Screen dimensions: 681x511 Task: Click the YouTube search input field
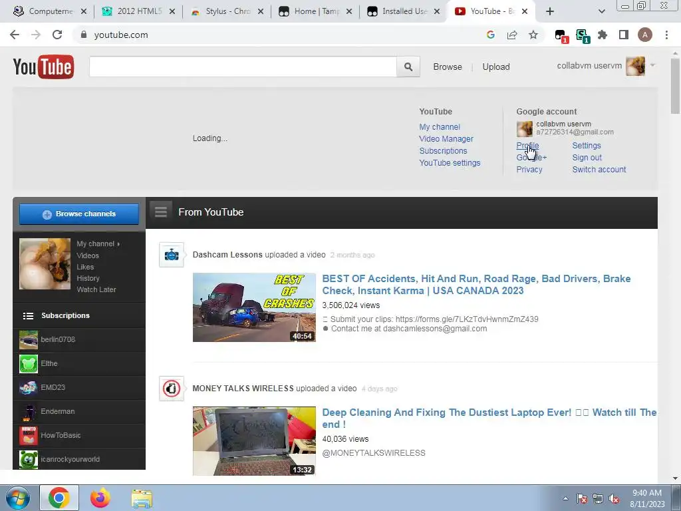click(243, 67)
